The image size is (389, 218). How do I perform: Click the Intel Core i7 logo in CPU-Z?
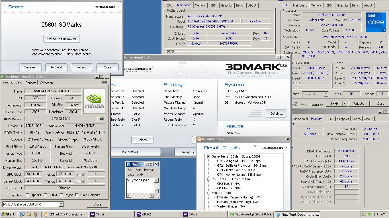[376, 22]
